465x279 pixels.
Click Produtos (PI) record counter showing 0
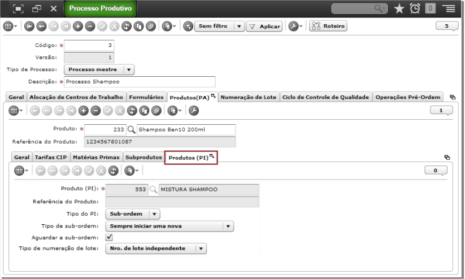(436, 171)
